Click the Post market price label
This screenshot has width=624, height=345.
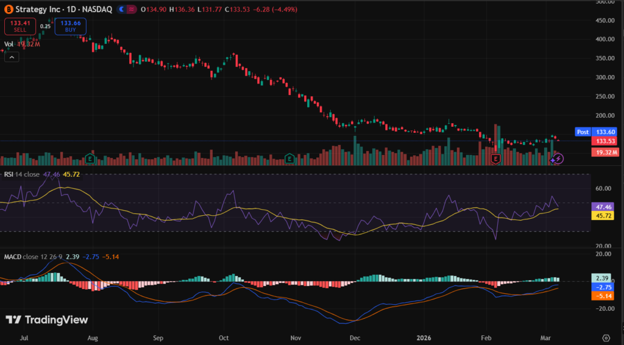point(583,132)
